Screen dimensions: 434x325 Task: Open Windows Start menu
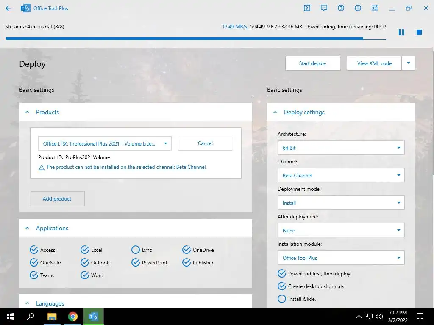(x=10, y=317)
